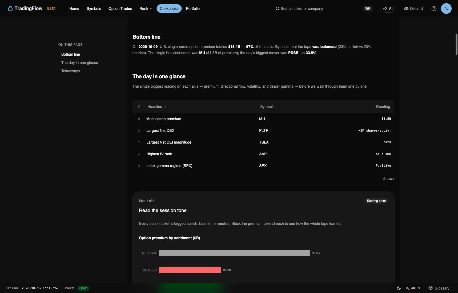Click the 'Index gamma regime (SPX)' row

263,166
